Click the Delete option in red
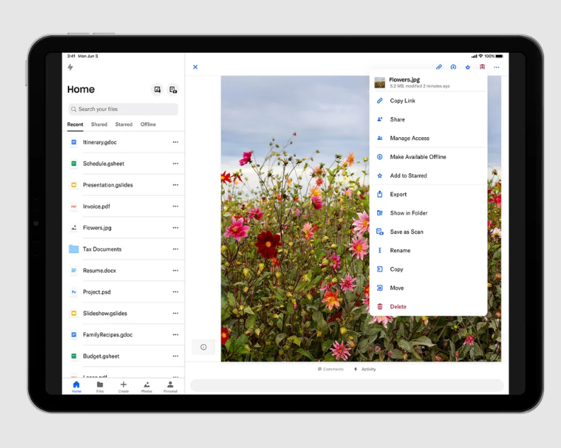 click(398, 307)
